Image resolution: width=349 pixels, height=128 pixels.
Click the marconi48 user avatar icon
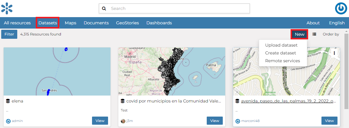point(238,121)
